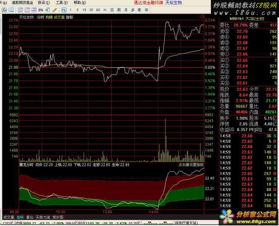
Task: Open the 港股期货基金 menu
Action: 22,2
